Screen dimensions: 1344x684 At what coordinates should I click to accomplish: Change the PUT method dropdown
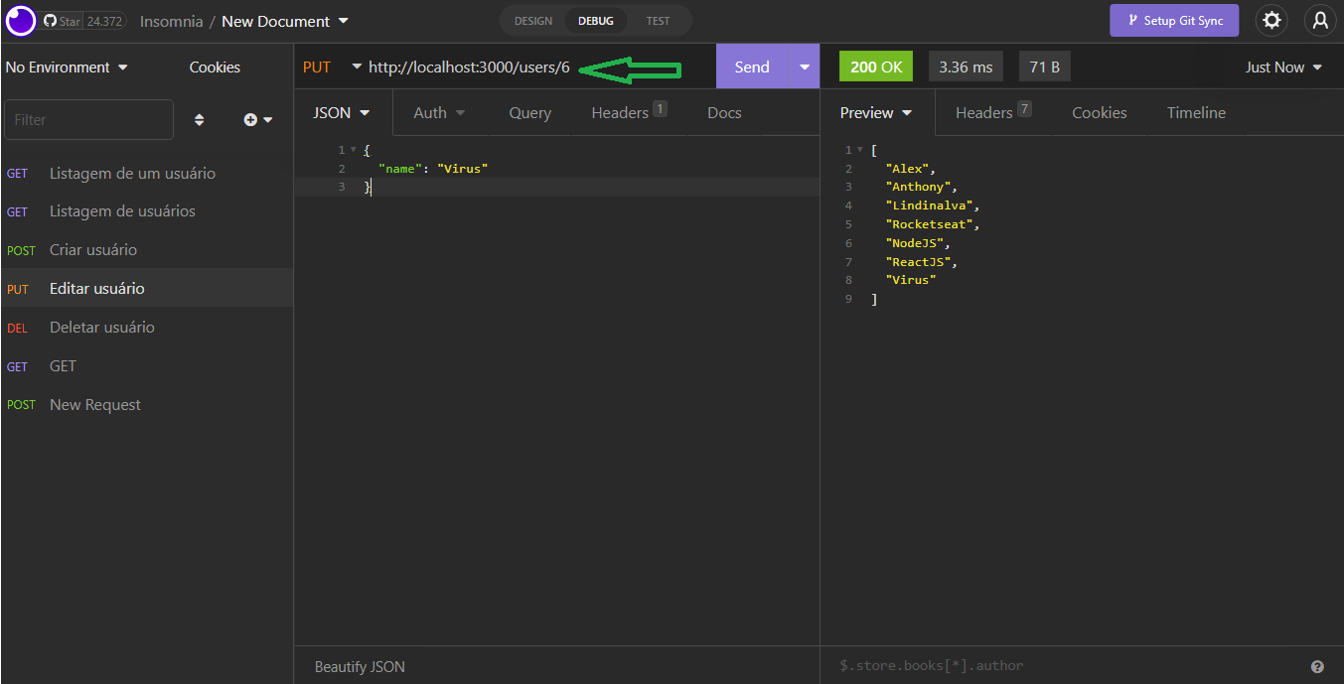point(332,68)
